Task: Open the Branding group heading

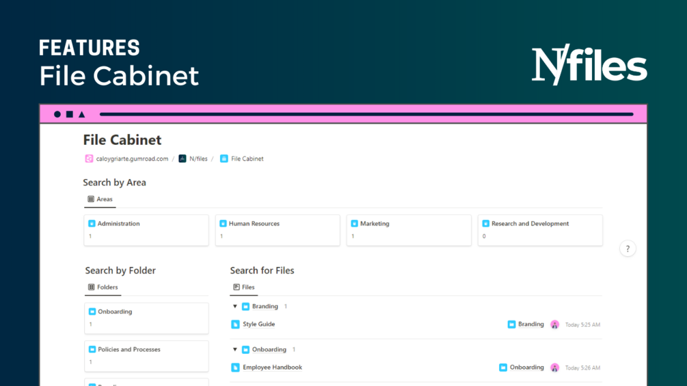Action: click(265, 306)
